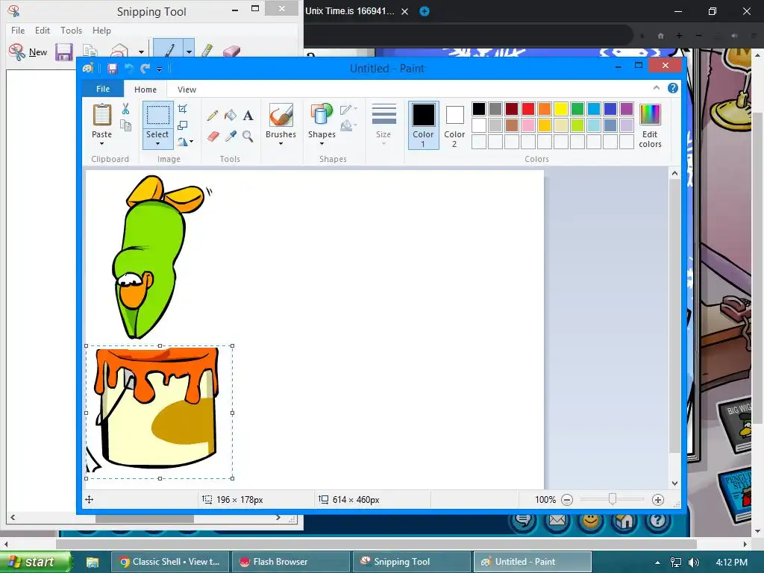
Task: Click the Save floppy icon in Snipping Tool
Action: [x=64, y=52]
